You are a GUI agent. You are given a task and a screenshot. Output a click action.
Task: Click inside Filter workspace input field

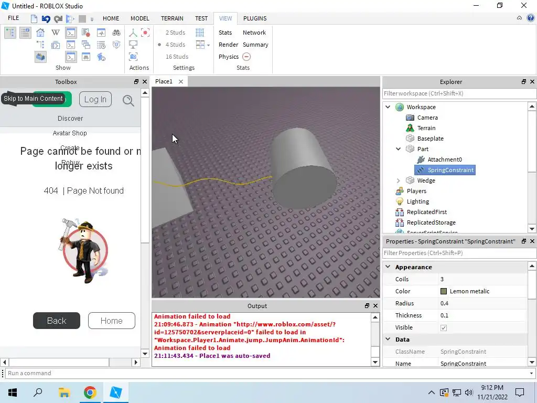459,93
